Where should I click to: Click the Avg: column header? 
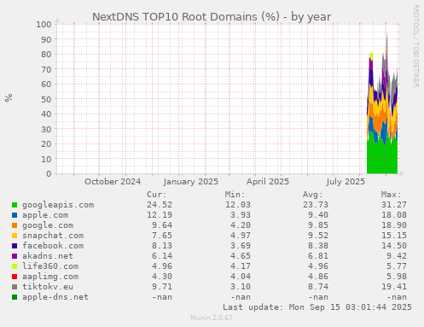coord(313,195)
